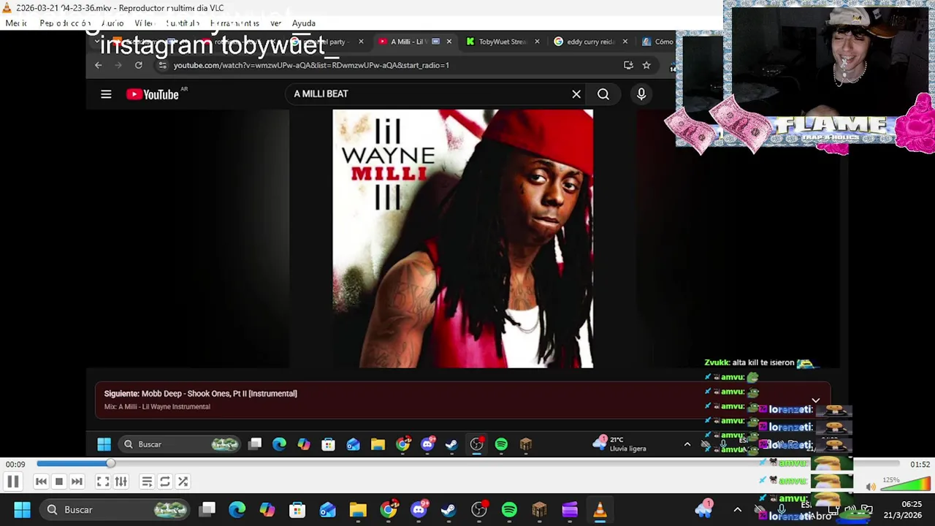The image size is (935, 526).
Task: Click the Lil Wayne Milli album artwork
Action: click(462, 239)
